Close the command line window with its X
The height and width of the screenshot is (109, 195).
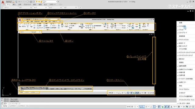tap(2, 100)
